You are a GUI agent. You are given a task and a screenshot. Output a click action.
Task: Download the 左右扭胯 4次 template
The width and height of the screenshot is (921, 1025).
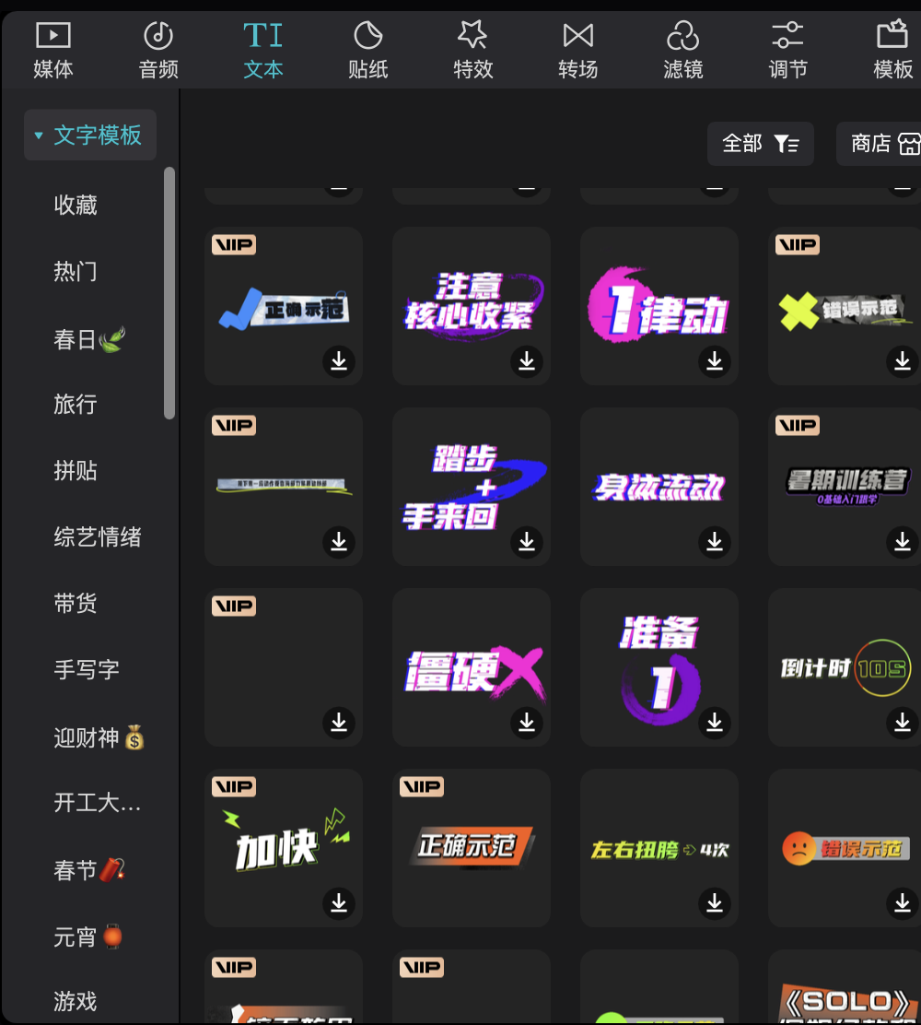coord(715,903)
